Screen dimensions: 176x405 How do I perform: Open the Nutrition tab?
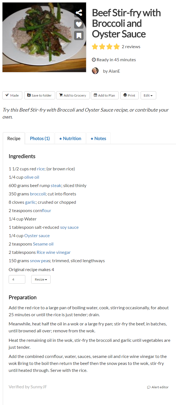coord(70,138)
